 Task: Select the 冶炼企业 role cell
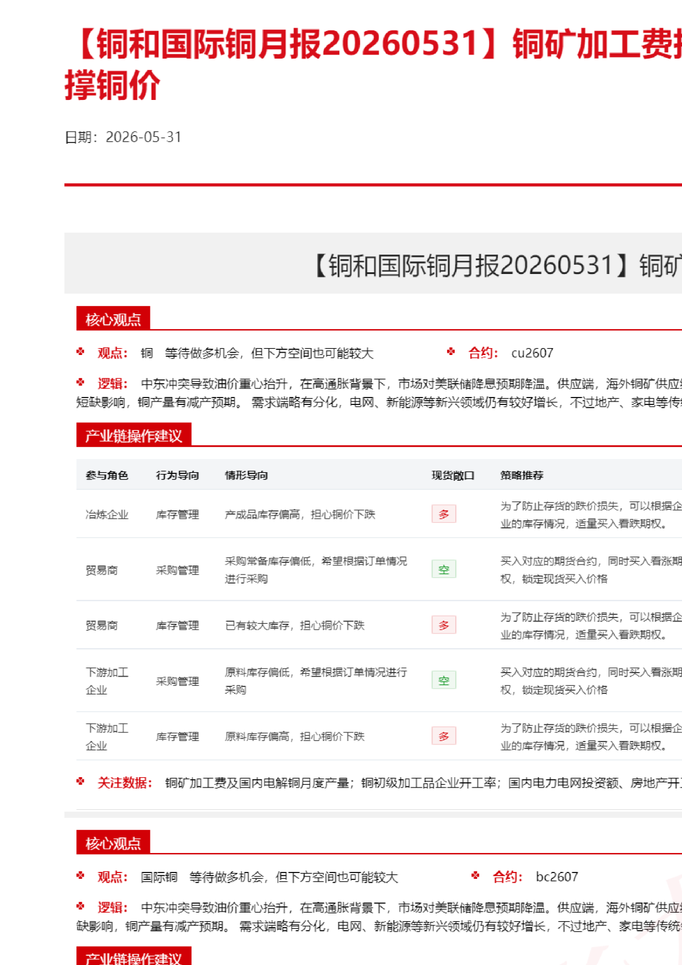point(107,515)
